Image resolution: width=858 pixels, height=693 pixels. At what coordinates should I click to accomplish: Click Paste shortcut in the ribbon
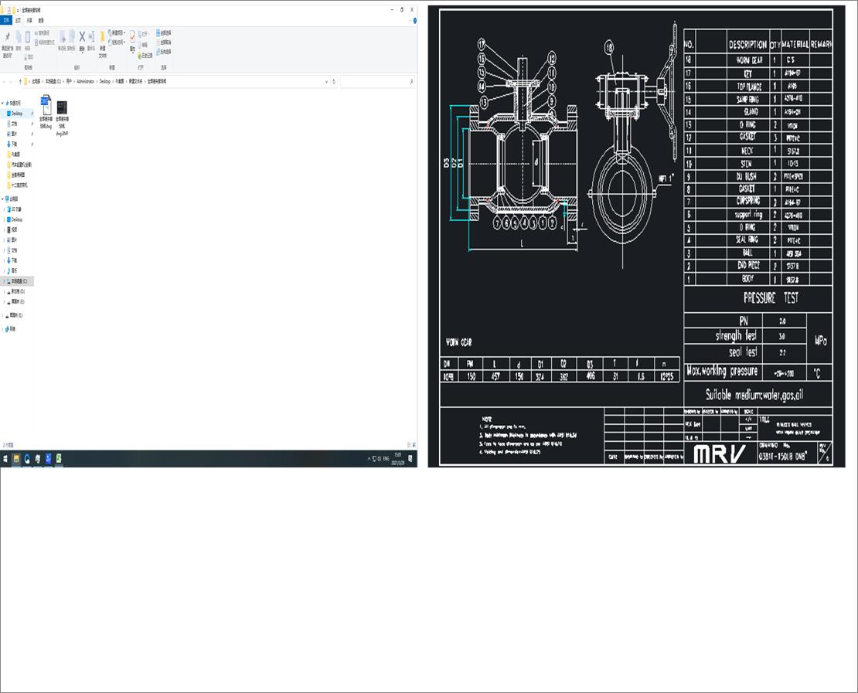point(45,42)
